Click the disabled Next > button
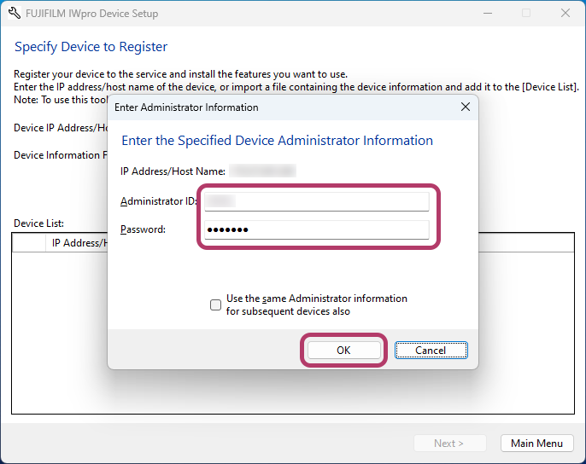This screenshot has width=586, height=464. click(x=449, y=443)
